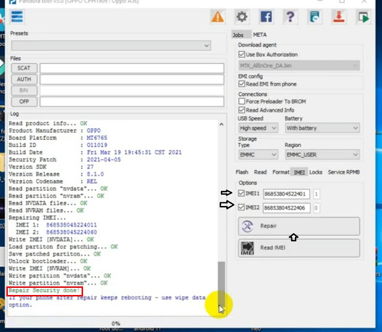
Task: Click the Read IMEI barcode icon
Action: click(x=247, y=248)
